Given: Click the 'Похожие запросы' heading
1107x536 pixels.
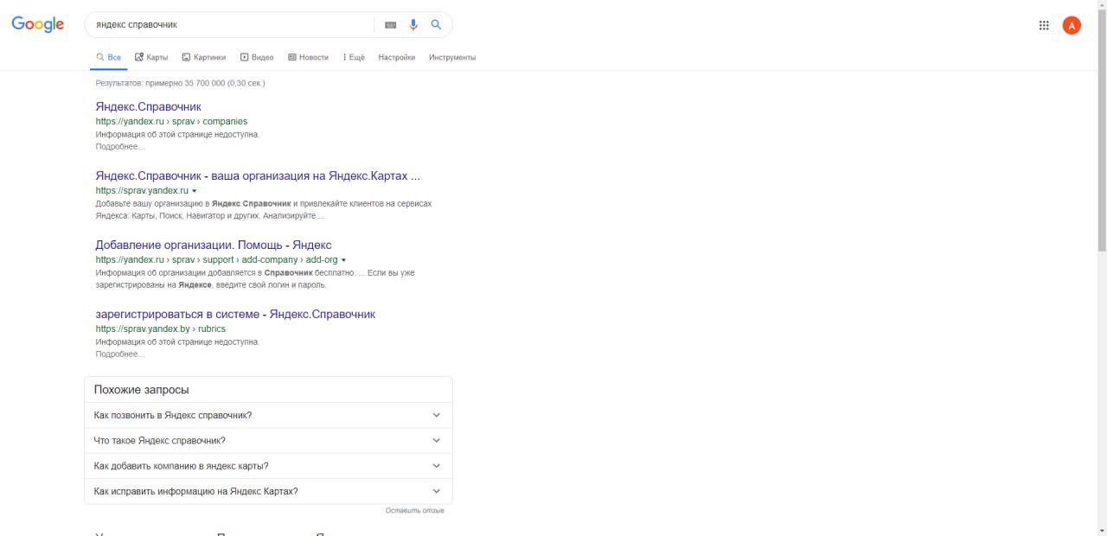Looking at the screenshot, I should [141, 390].
